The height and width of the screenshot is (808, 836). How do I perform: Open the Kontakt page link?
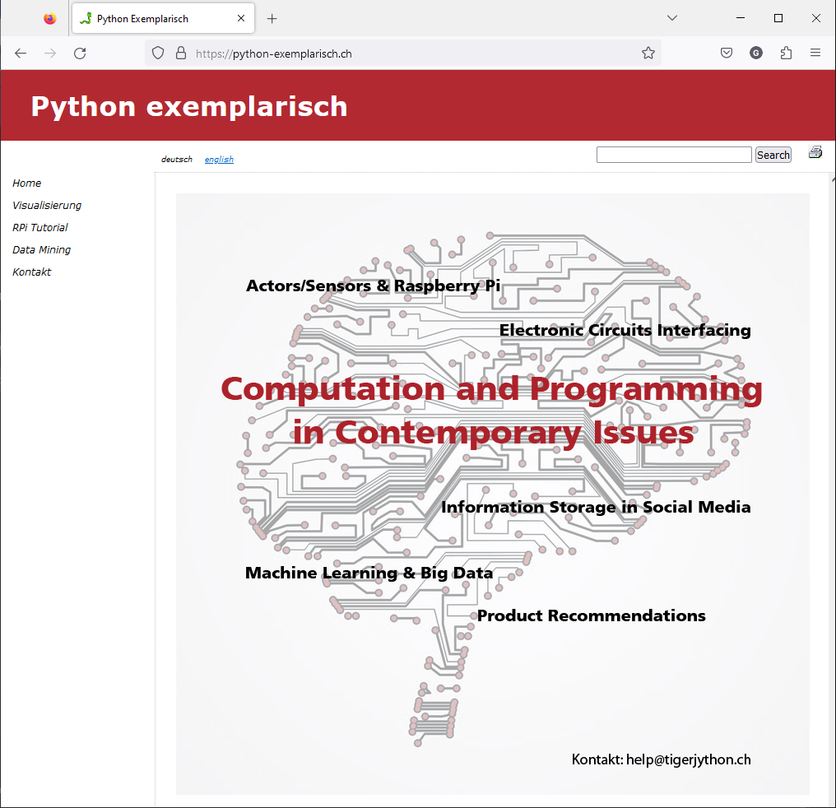click(31, 272)
